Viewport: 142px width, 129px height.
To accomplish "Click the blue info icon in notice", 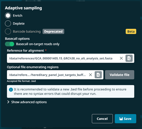I will [x=11, y=90].
